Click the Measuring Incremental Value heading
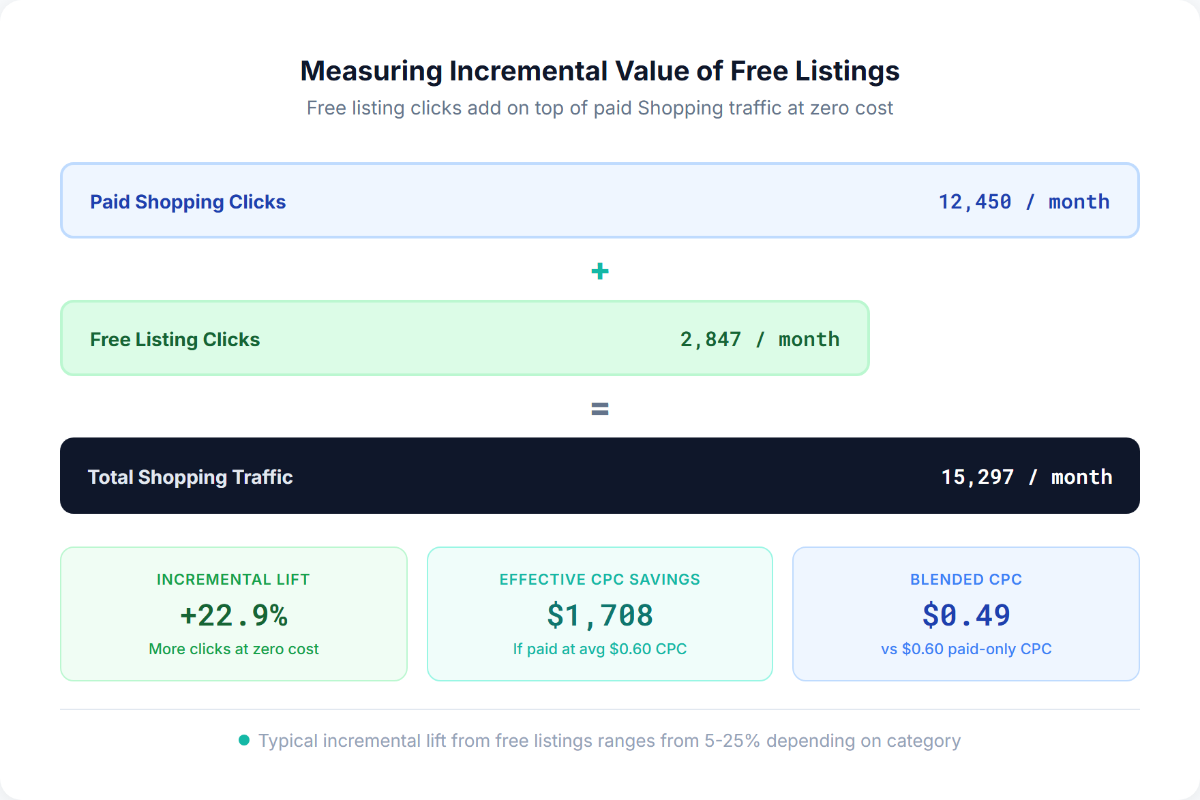Viewport: 1200px width, 800px height. pos(599,70)
